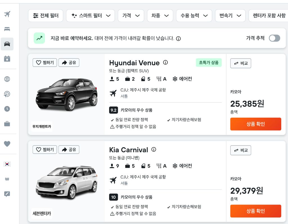This screenshot has width=288, height=224.
Task: Open hotel stays via the bed icon
Action: tap(7, 29)
